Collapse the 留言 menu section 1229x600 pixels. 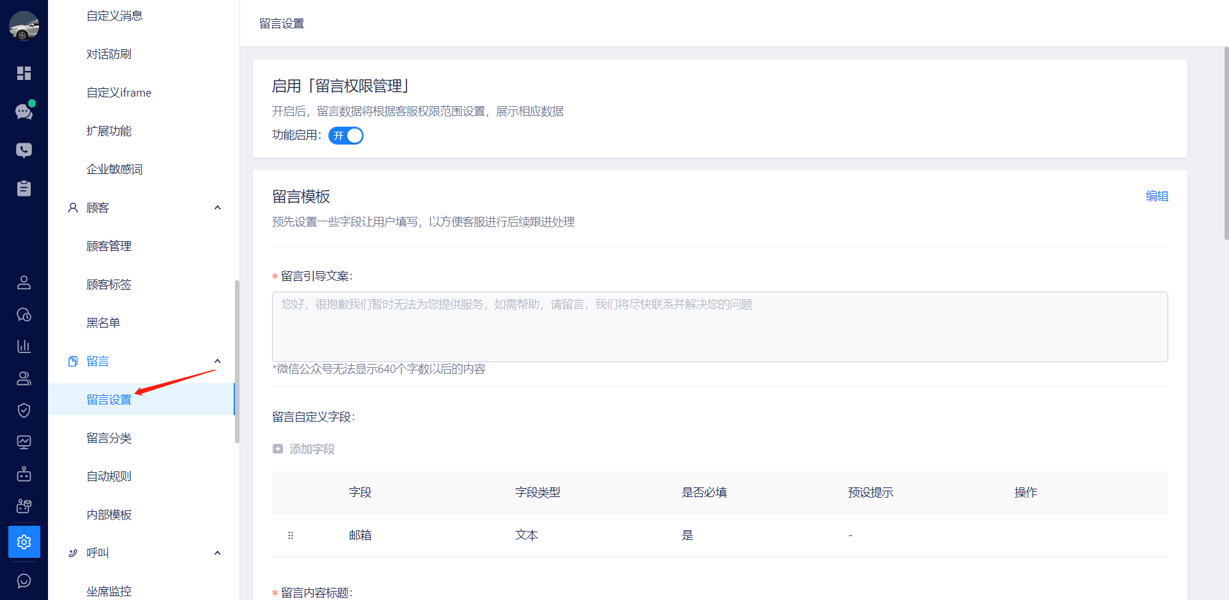(218, 361)
